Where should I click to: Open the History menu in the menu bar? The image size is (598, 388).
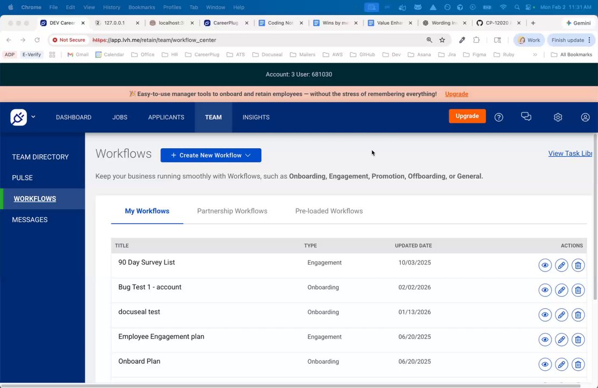pos(112,7)
